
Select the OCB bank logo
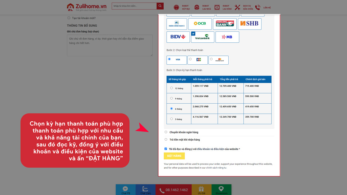click(x=200, y=24)
